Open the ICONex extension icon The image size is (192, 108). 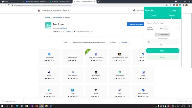click(49, 90)
